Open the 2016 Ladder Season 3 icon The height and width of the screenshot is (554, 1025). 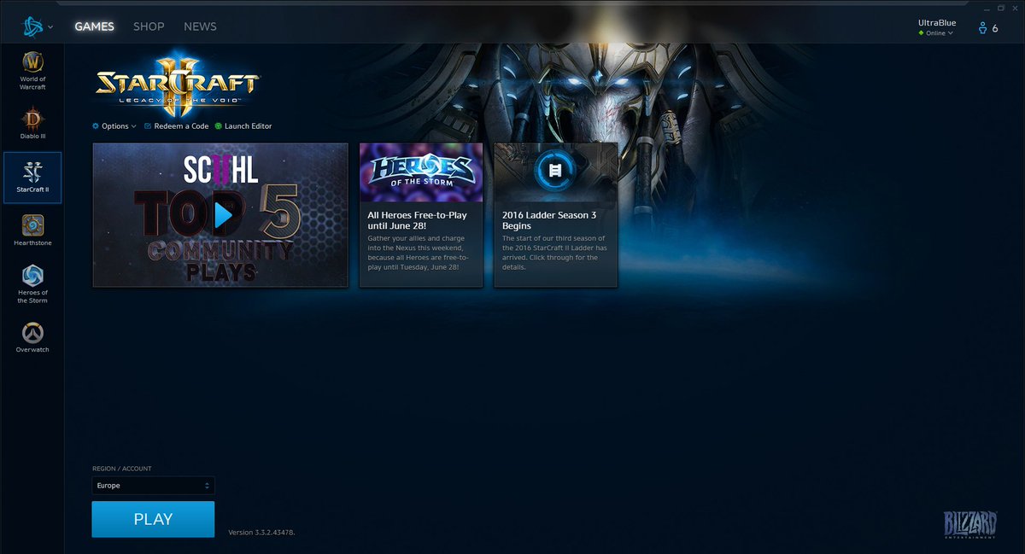(x=555, y=172)
